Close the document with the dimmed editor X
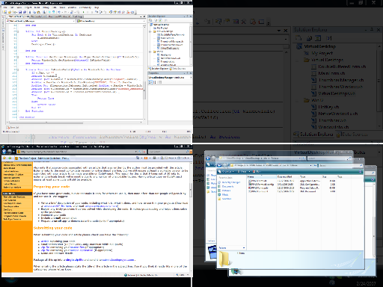This screenshot has height=287, width=383. [286, 31]
